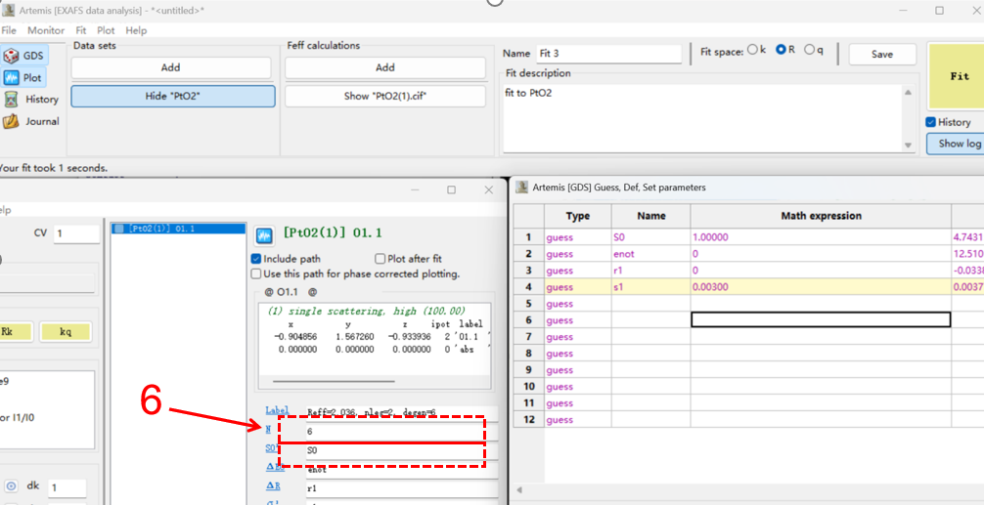Click the 1.00000 math expression cell
The image size is (984, 505).
coord(821,237)
